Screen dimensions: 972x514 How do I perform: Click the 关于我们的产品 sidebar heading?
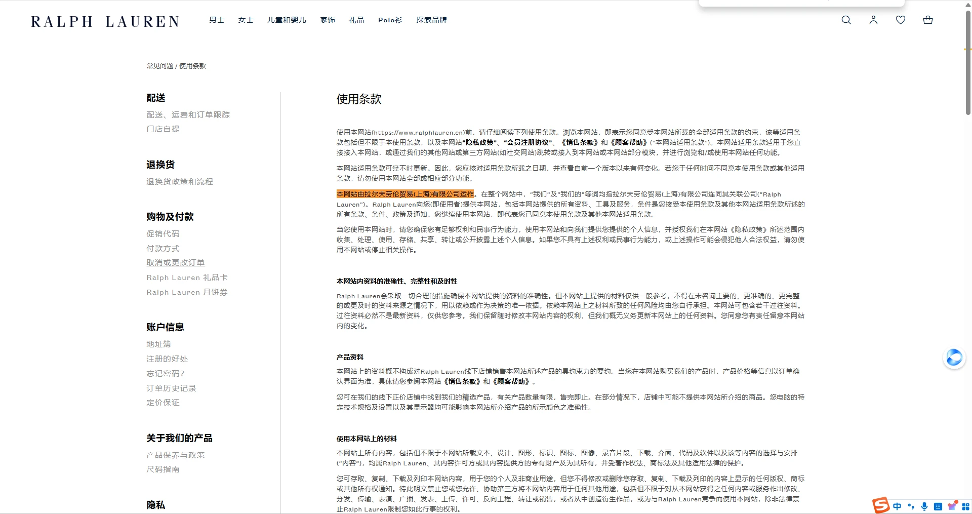click(179, 439)
